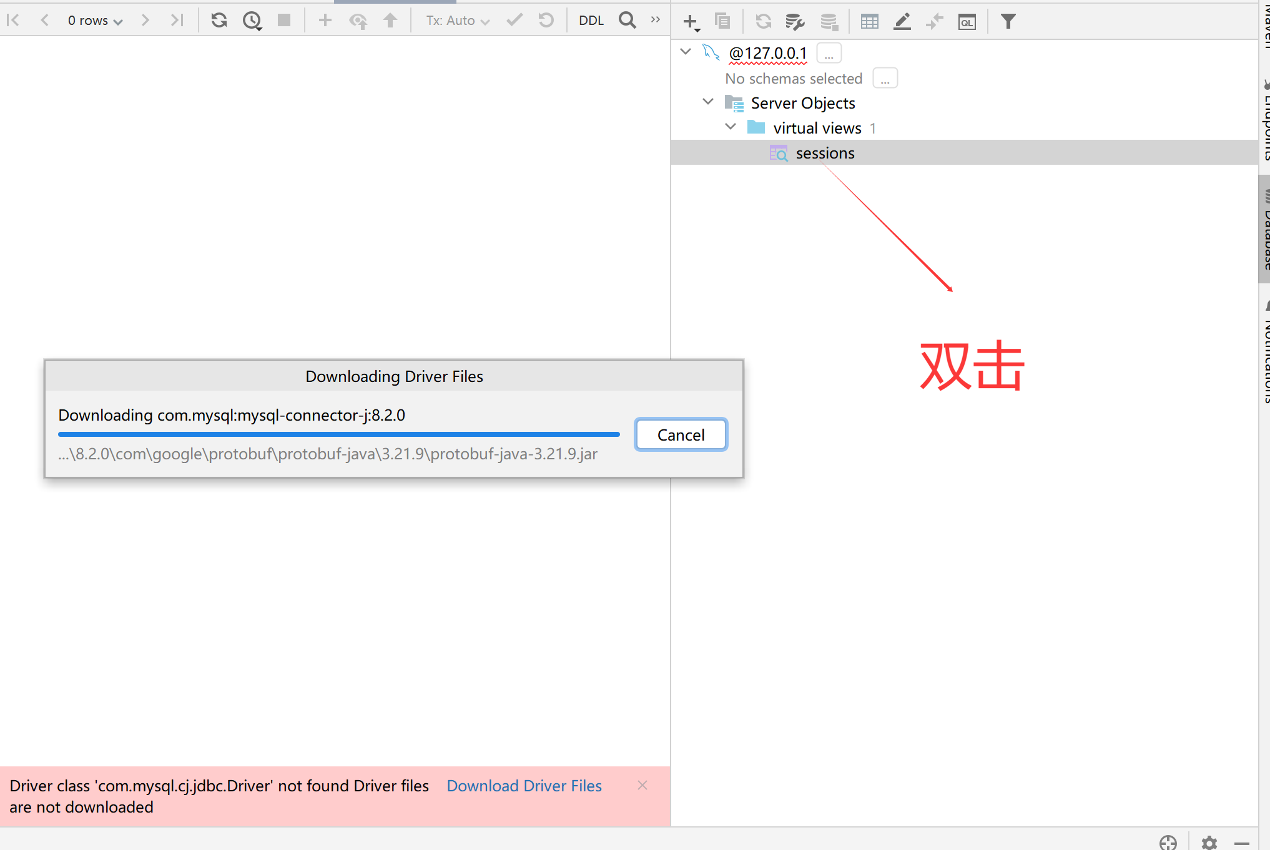Open the query console QL icon
The width and height of the screenshot is (1270, 850).
[x=967, y=22]
